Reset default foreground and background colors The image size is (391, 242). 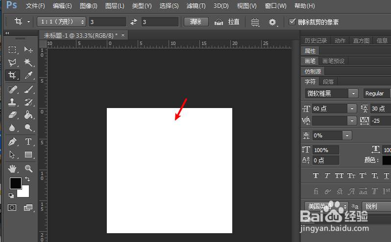coord(11,196)
